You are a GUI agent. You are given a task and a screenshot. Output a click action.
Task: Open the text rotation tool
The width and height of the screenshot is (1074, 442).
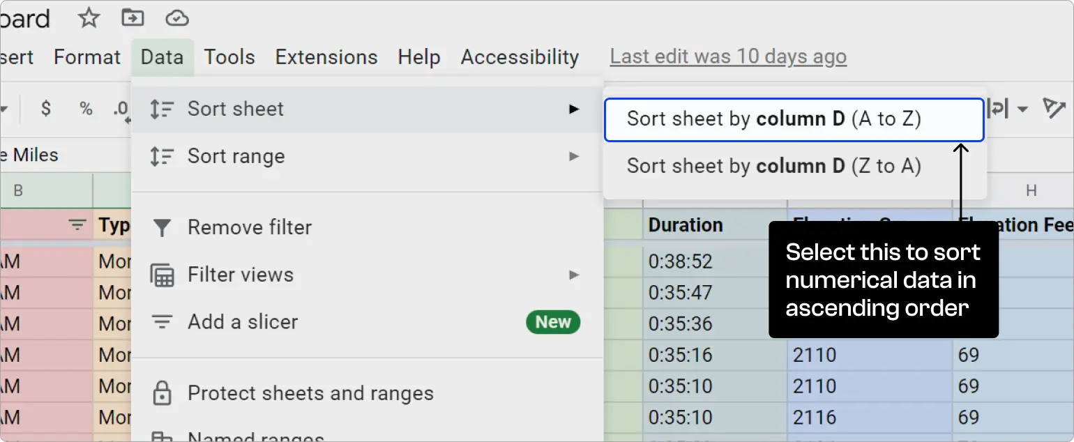point(1054,109)
